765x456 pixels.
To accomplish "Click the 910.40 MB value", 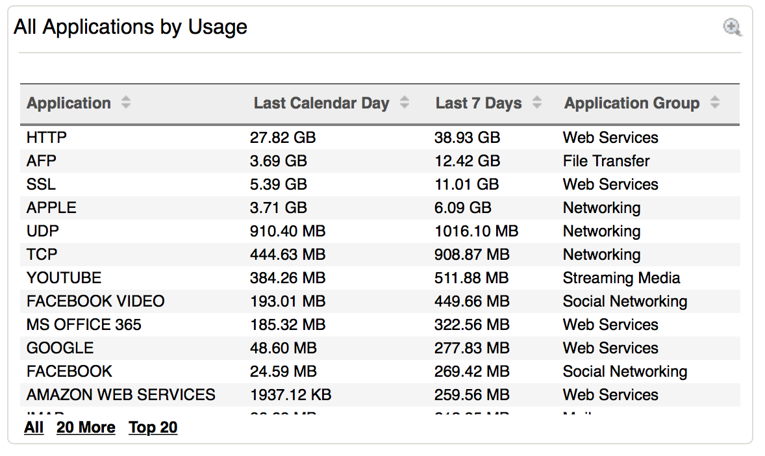I will (x=288, y=231).
